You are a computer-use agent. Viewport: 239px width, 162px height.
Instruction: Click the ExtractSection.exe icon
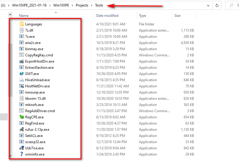coord(22,67)
